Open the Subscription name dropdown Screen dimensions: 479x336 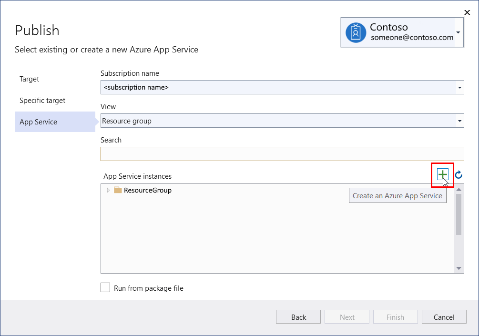[x=459, y=88]
